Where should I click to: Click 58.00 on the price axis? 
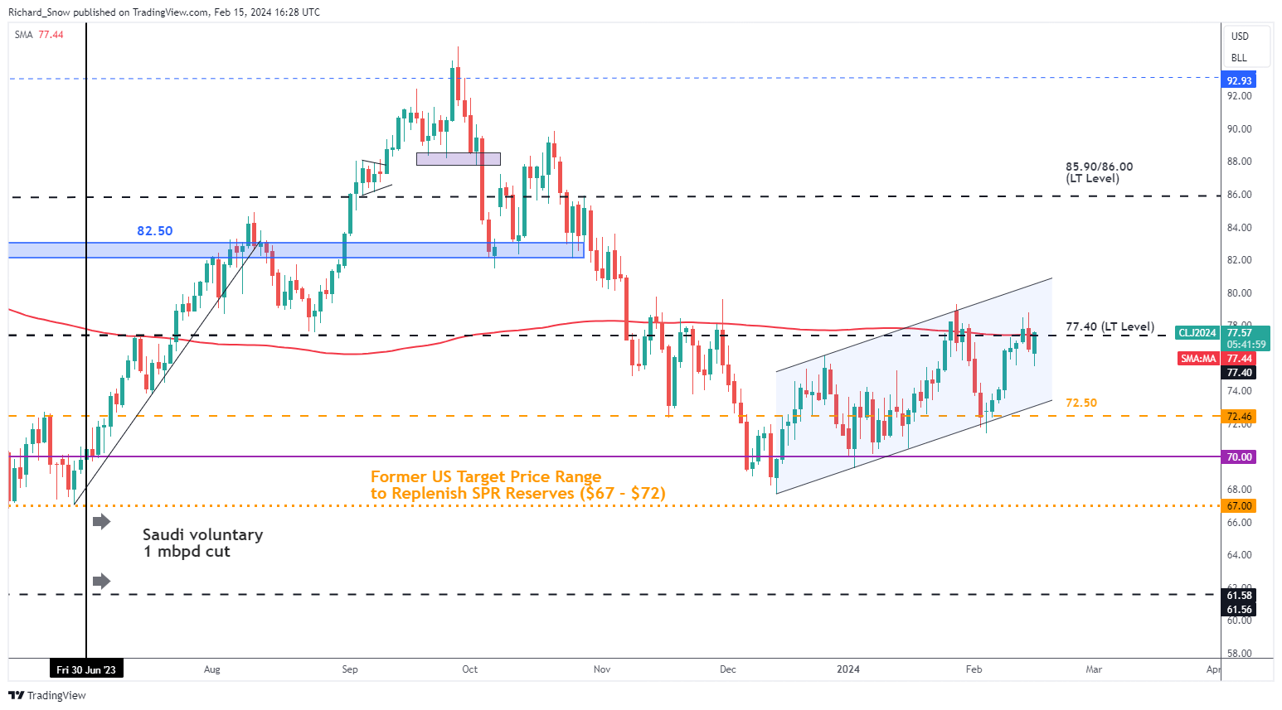coord(1240,654)
